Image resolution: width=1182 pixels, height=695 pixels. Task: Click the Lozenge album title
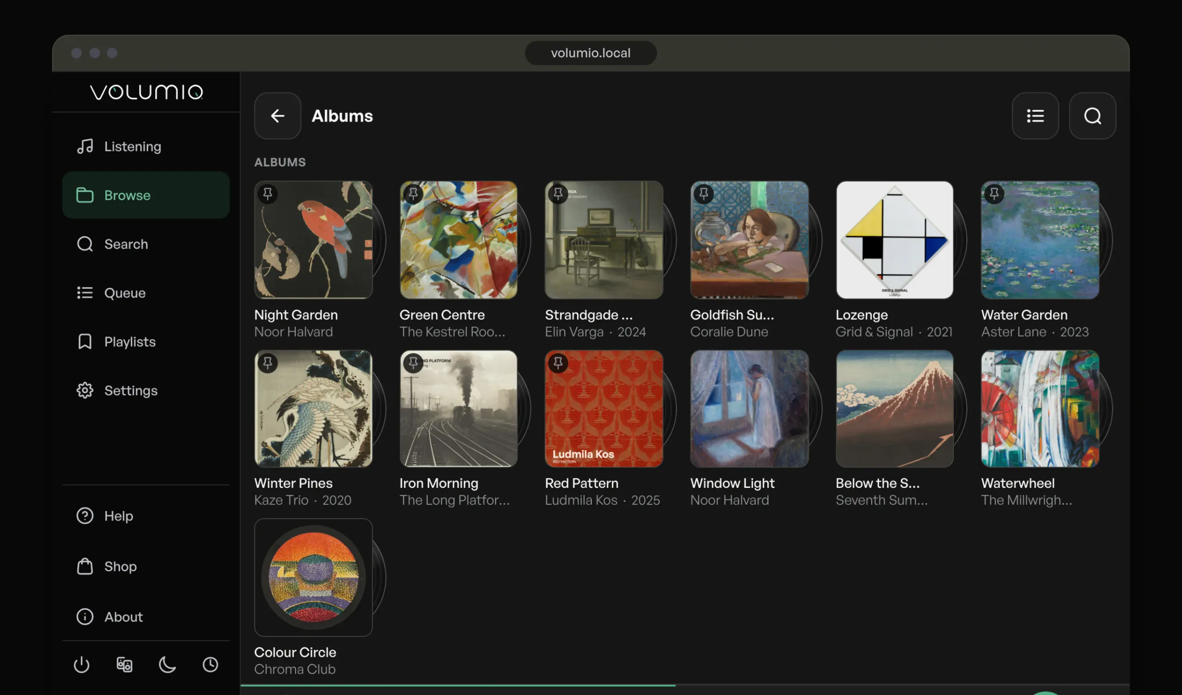[x=862, y=315]
